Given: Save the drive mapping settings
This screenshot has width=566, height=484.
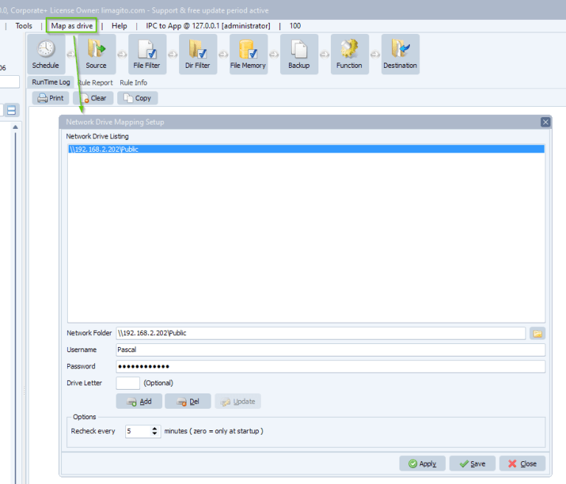Looking at the screenshot, I should point(472,464).
